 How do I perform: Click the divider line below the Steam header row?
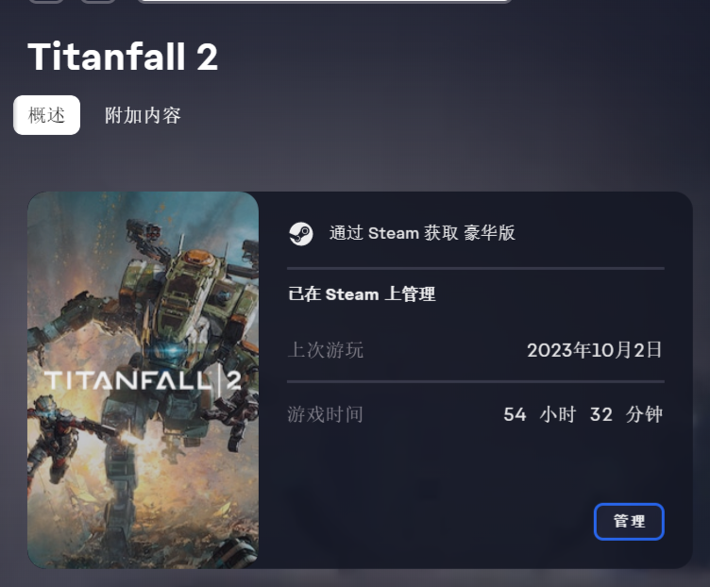476,269
